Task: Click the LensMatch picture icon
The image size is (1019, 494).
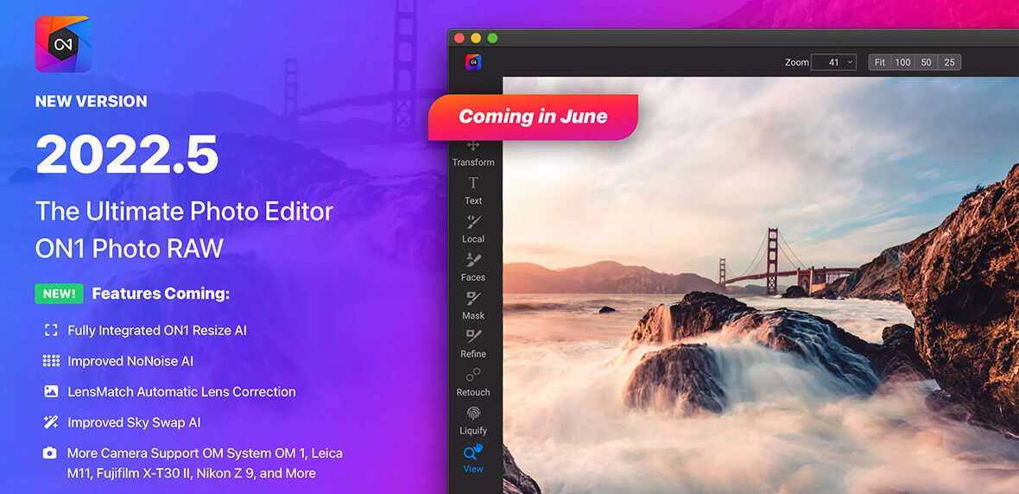Action: (51, 391)
